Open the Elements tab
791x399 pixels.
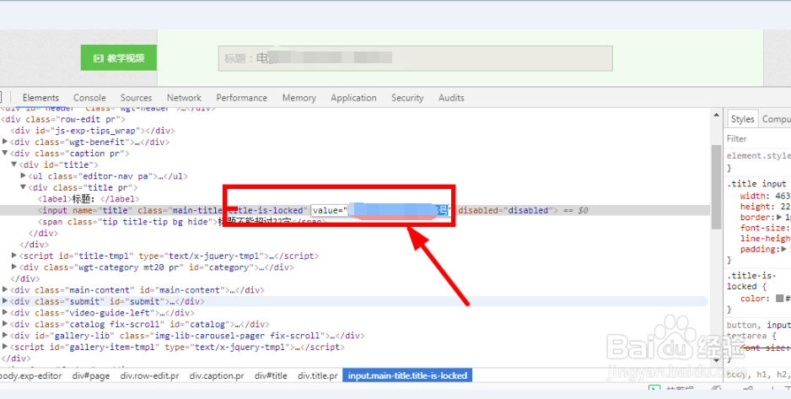point(40,98)
